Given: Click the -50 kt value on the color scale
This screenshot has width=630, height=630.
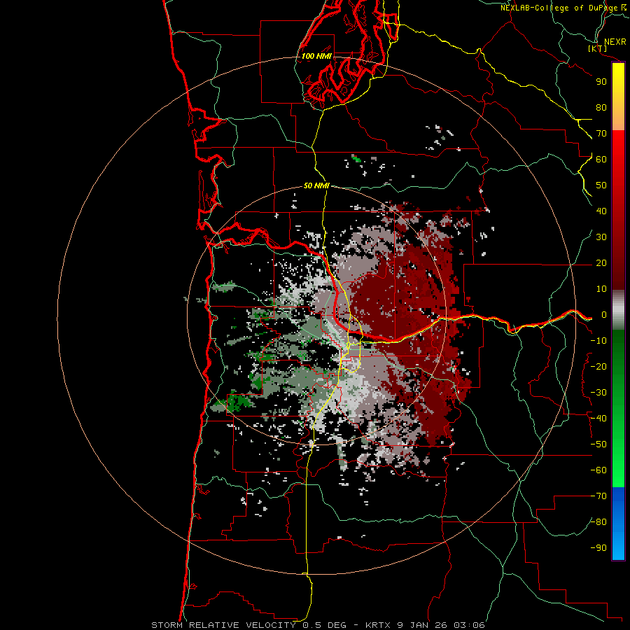Looking at the screenshot, I should 598,444.
